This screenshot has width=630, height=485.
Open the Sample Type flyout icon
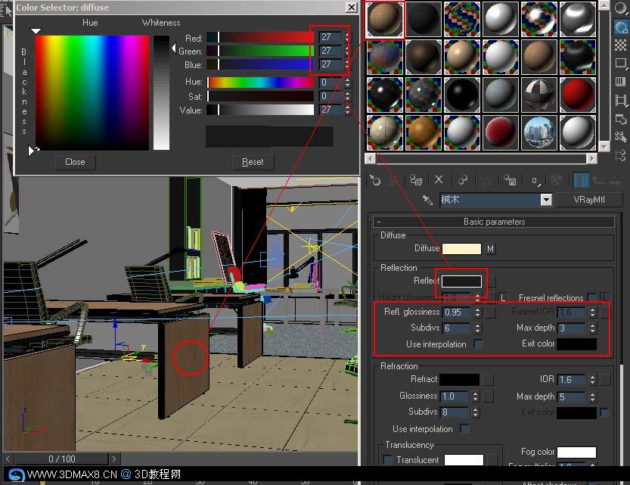[621, 8]
